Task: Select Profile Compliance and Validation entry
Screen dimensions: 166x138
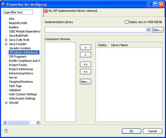Action: coord(24,61)
